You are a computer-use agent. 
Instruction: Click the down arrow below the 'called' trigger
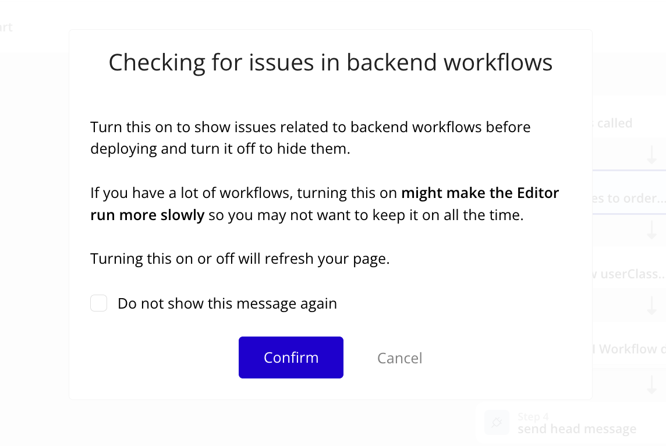651,155
